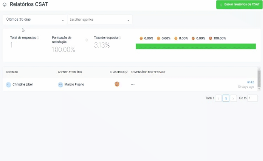Open the Últimos 30 dias date range dropdown
263x161 pixels.
coord(35,19)
